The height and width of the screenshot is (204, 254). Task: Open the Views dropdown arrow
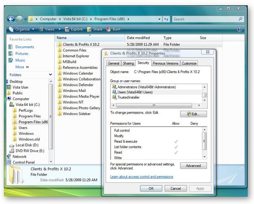pos(60,29)
